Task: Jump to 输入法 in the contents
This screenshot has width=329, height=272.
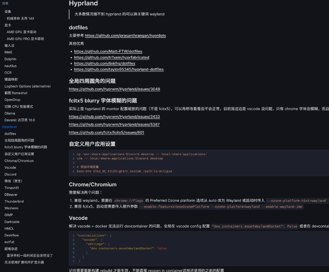Action: pos(9,46)
